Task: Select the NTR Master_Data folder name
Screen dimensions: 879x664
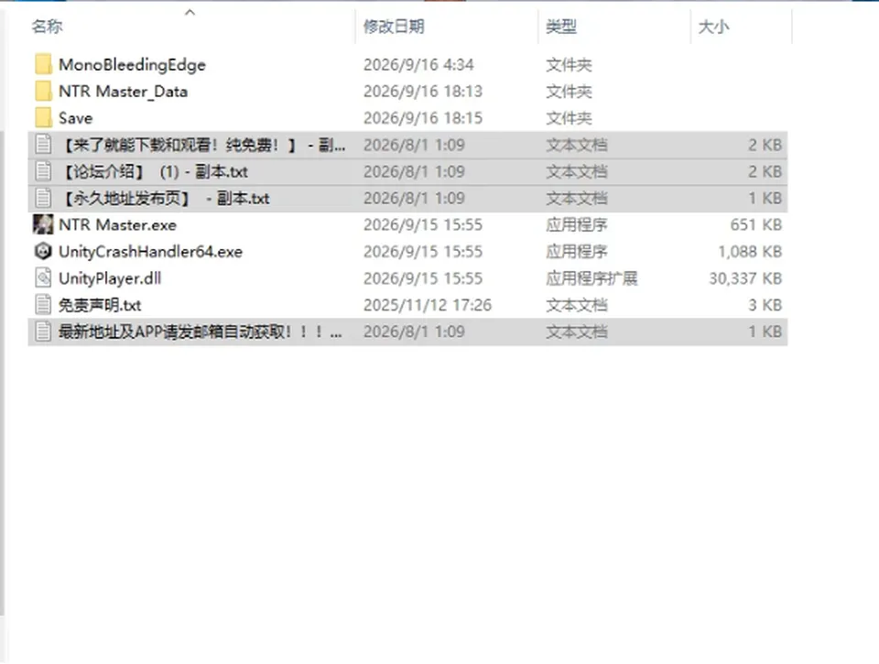Action: tap(124, 92)
